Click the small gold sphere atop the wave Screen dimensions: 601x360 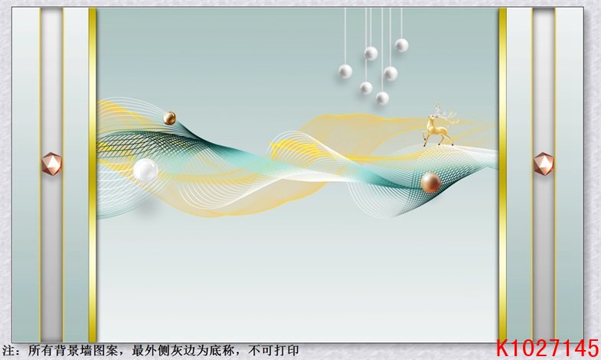coord(169,118)
